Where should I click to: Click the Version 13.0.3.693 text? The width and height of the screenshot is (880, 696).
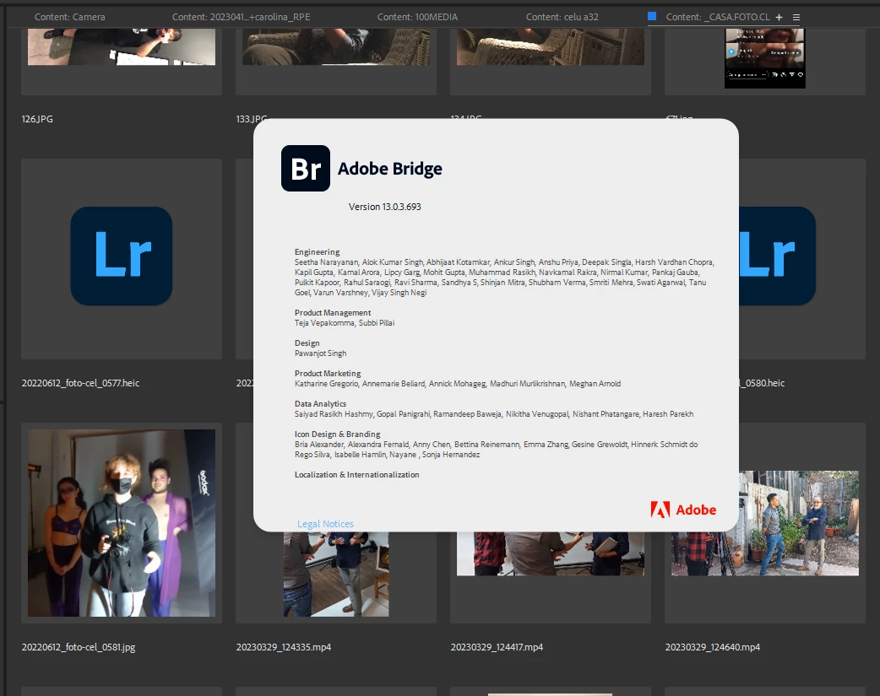coord(384,207)
